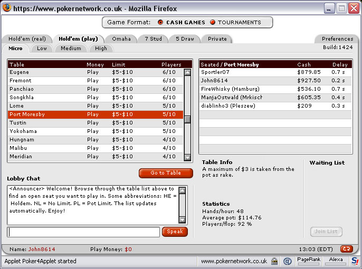Image resolution: width=362 pixels, height=269 pixels.
Task: Click the Delay column header
Action: 340,64
